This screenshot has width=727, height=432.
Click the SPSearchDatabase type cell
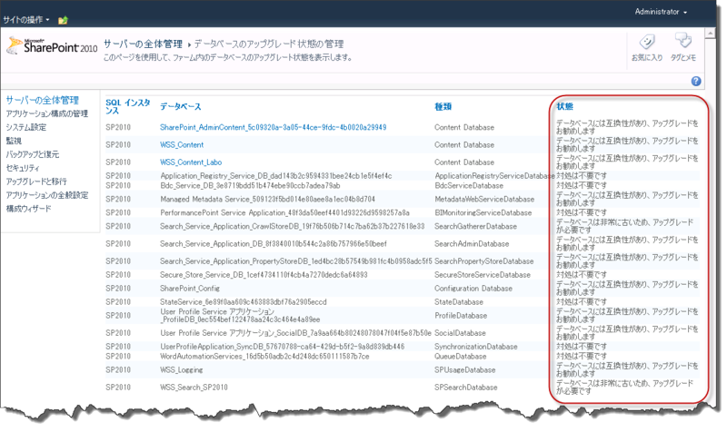tap(466, 388)
